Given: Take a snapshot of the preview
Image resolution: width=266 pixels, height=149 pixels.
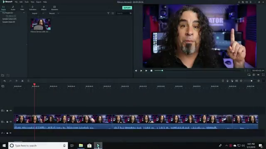Looking at the screenshot, I should coord(254,74).
